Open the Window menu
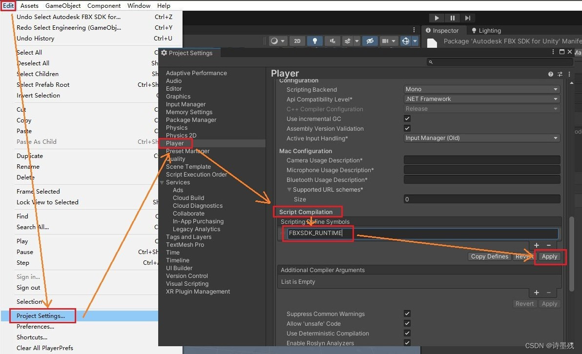582x354 pixels. point(139,5)
